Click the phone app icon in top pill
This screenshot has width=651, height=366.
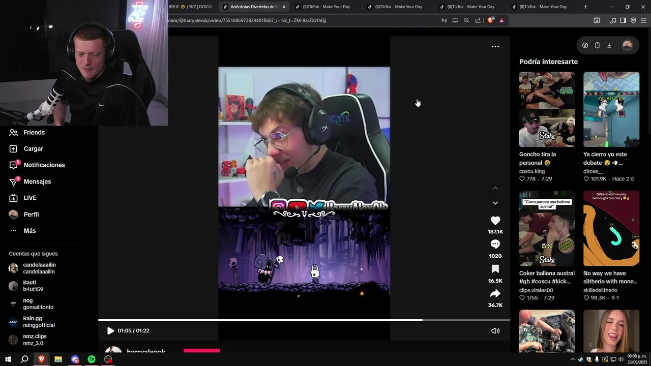(597, 45)
